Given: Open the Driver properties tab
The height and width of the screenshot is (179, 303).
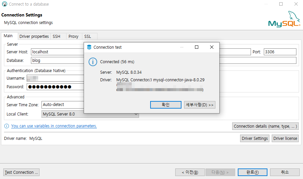Looking at the screenshot, I should coord(34,36).
